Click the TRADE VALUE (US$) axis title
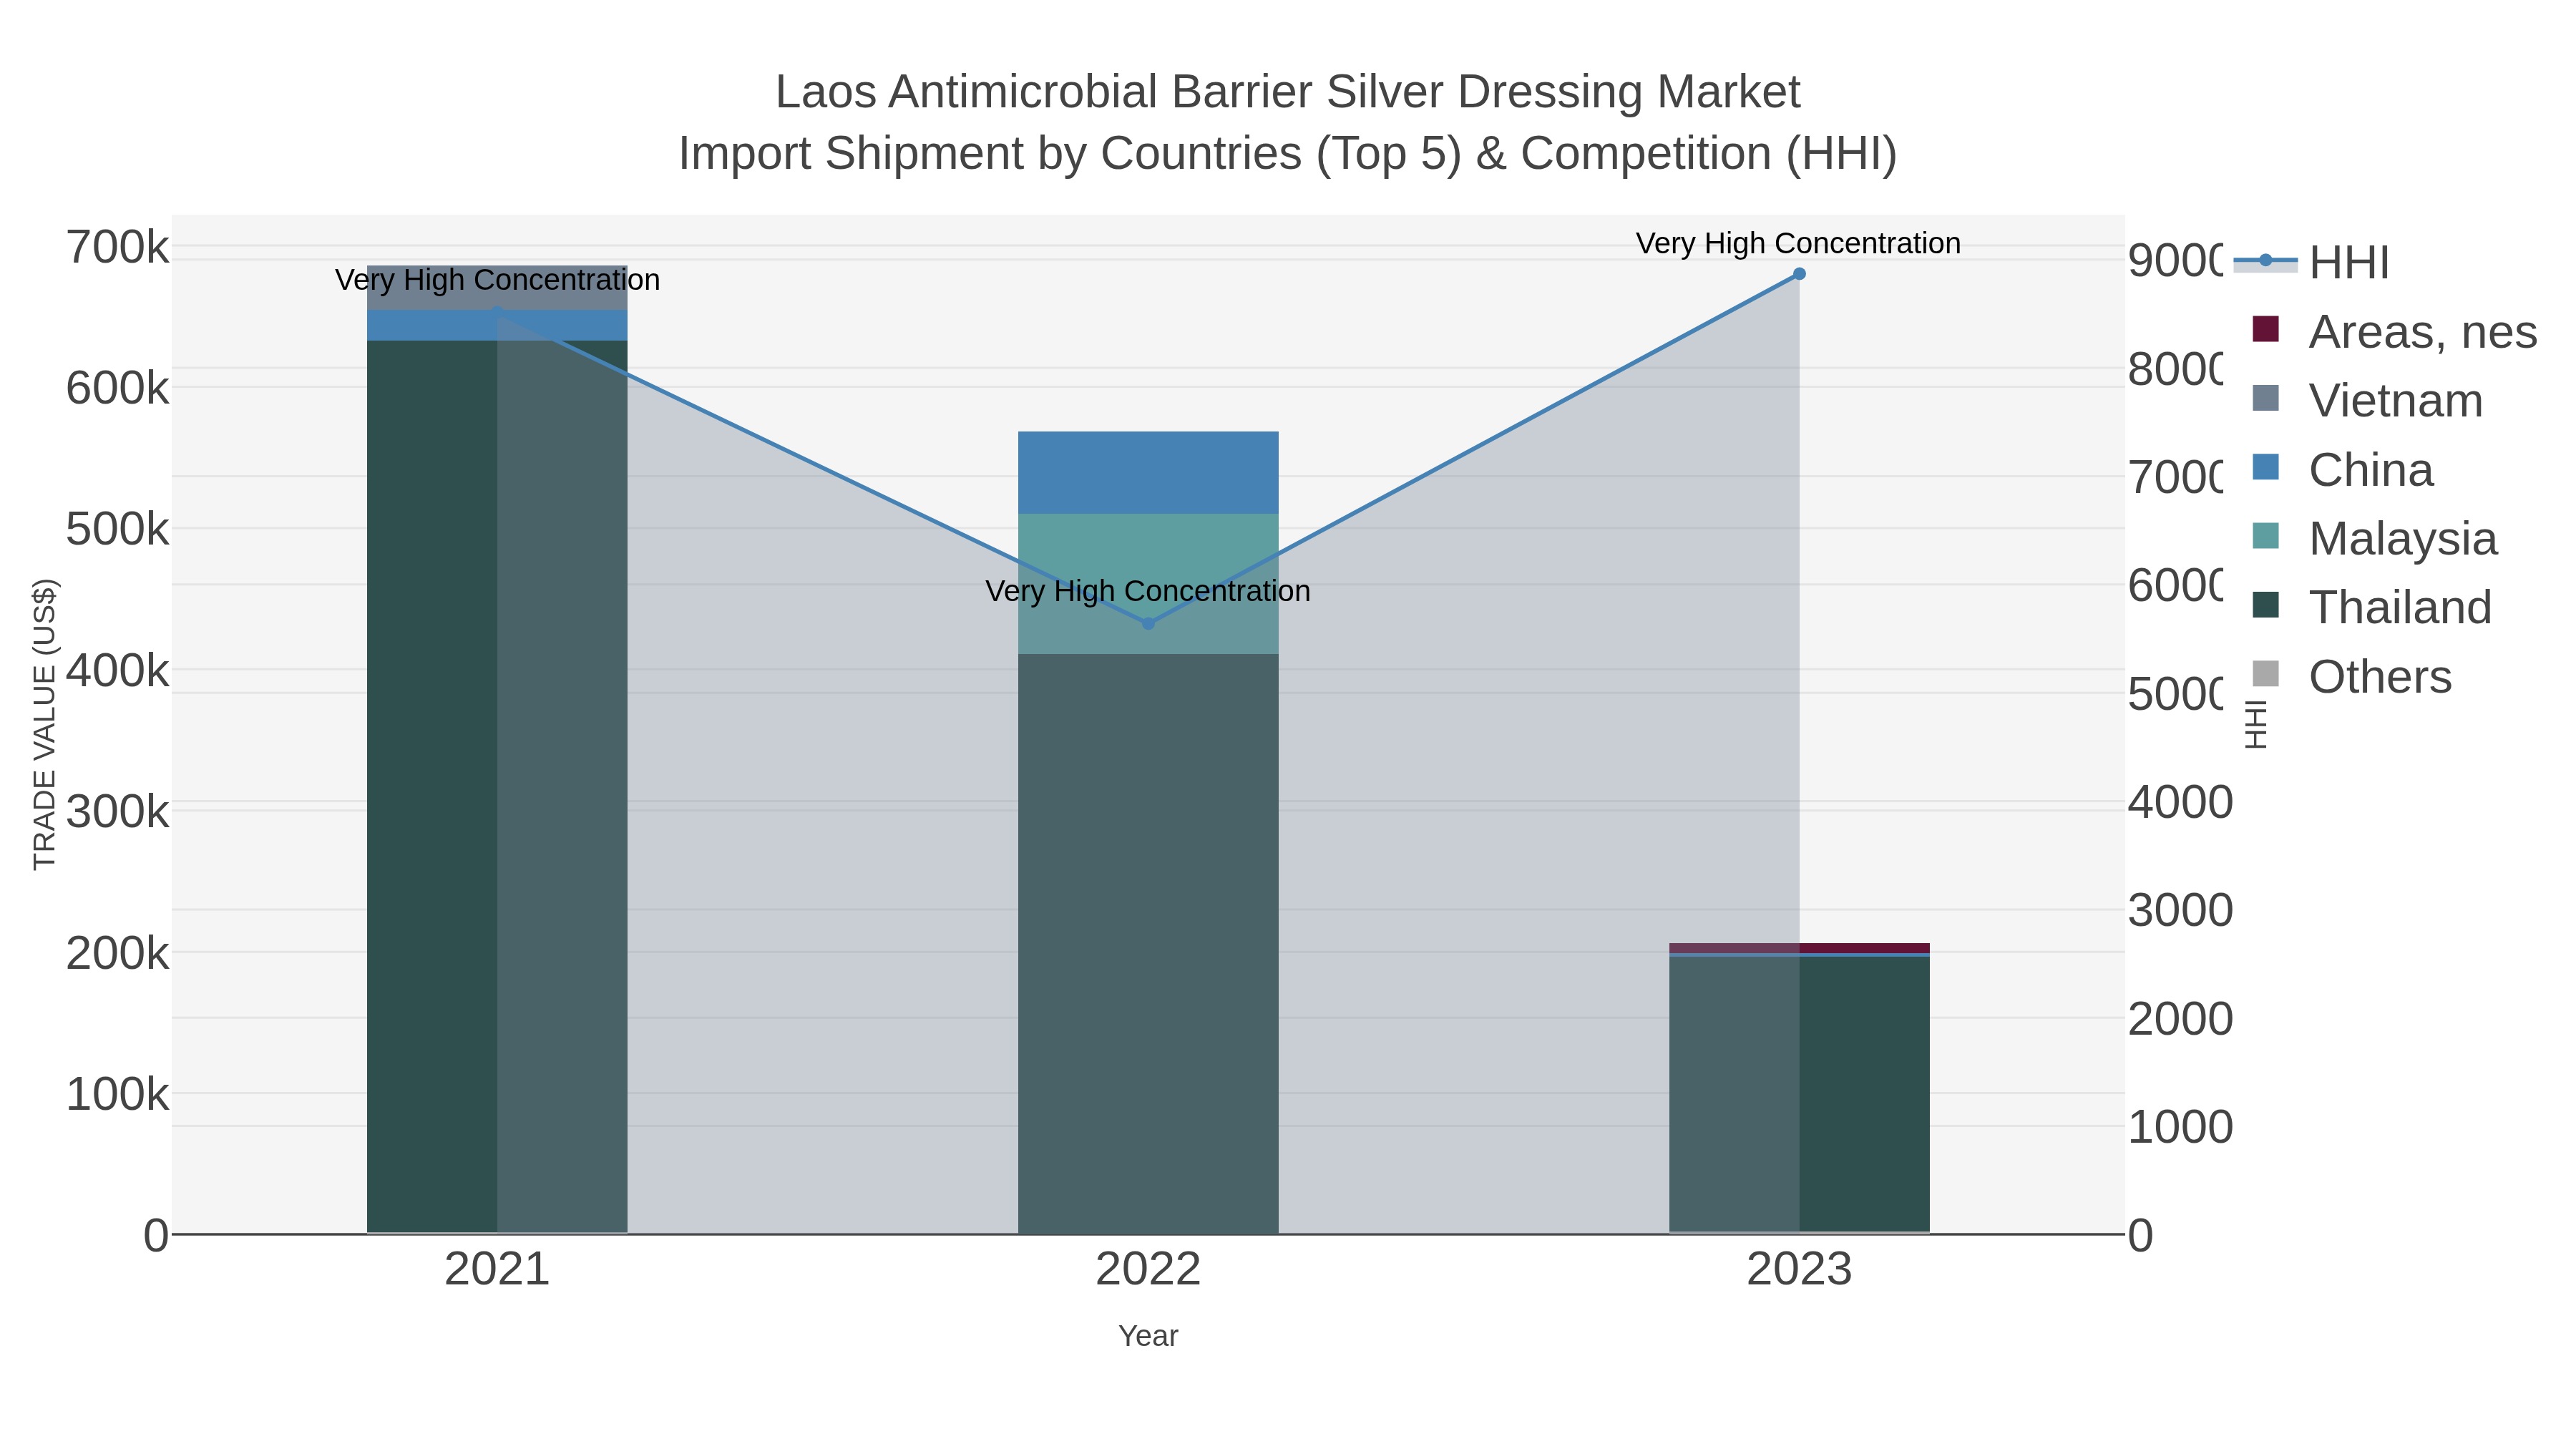This screenshot has height=1449, width=2576. tap(45, 724)
